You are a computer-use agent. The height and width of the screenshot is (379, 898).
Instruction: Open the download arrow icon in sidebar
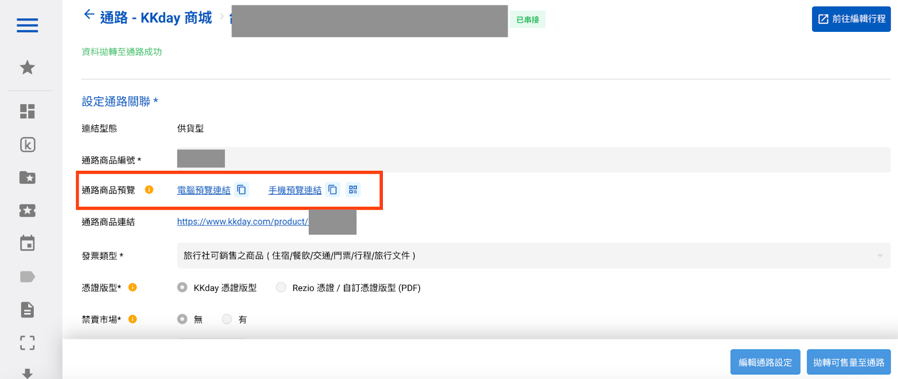click(27, 373)
